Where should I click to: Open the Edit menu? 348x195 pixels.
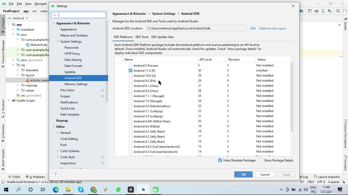coord(19,4)
